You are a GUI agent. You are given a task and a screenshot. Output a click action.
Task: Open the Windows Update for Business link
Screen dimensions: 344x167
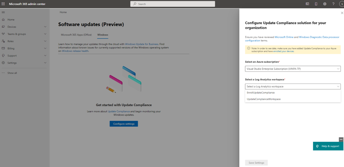pyautogui.click(x=142, y=44)
